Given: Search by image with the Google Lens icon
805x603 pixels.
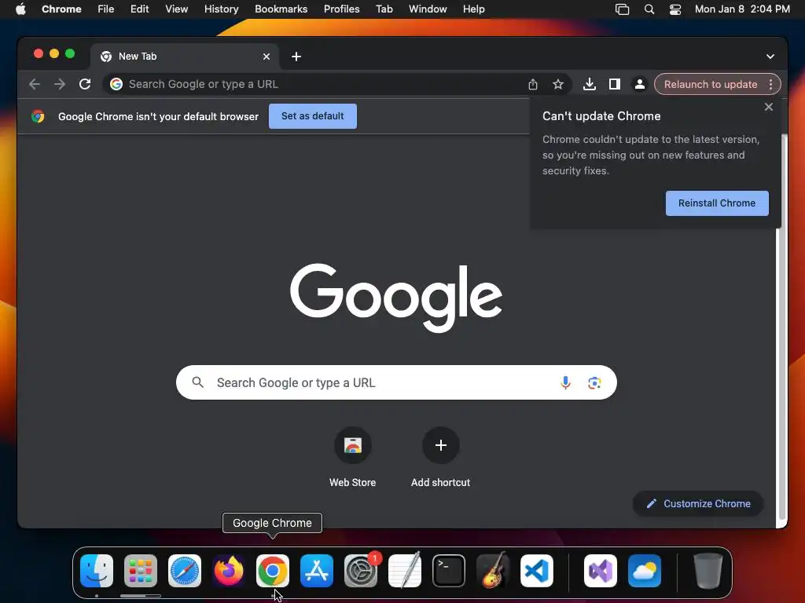Looking at the screenshot, I should [x=594, y=382].
